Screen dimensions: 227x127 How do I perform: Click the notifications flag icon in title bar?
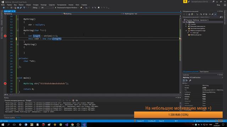pos(185,1)
